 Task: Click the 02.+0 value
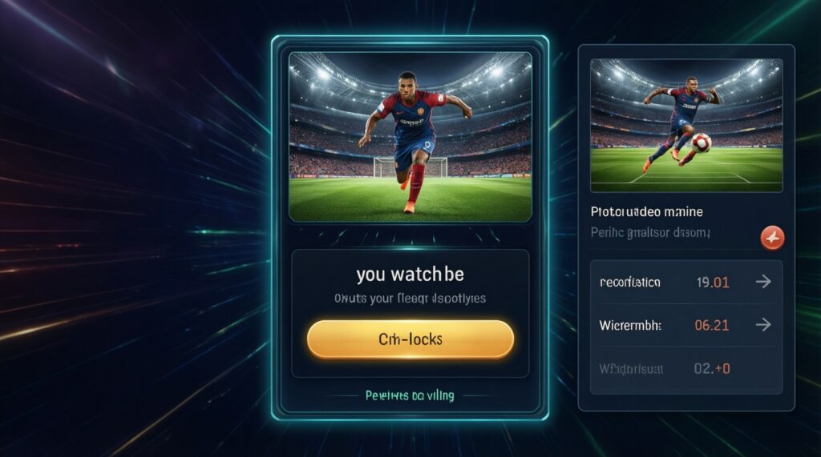click(712, 369)
